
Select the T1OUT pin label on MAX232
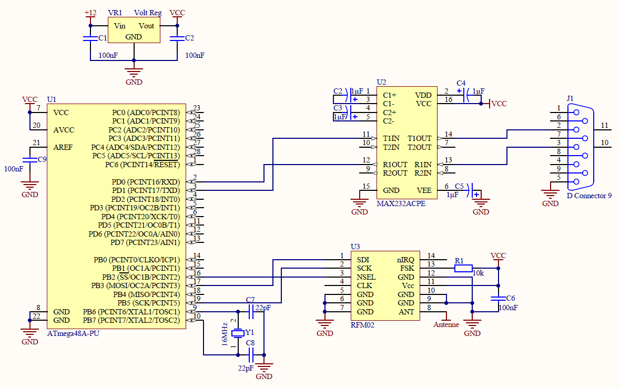pos(420,138)
